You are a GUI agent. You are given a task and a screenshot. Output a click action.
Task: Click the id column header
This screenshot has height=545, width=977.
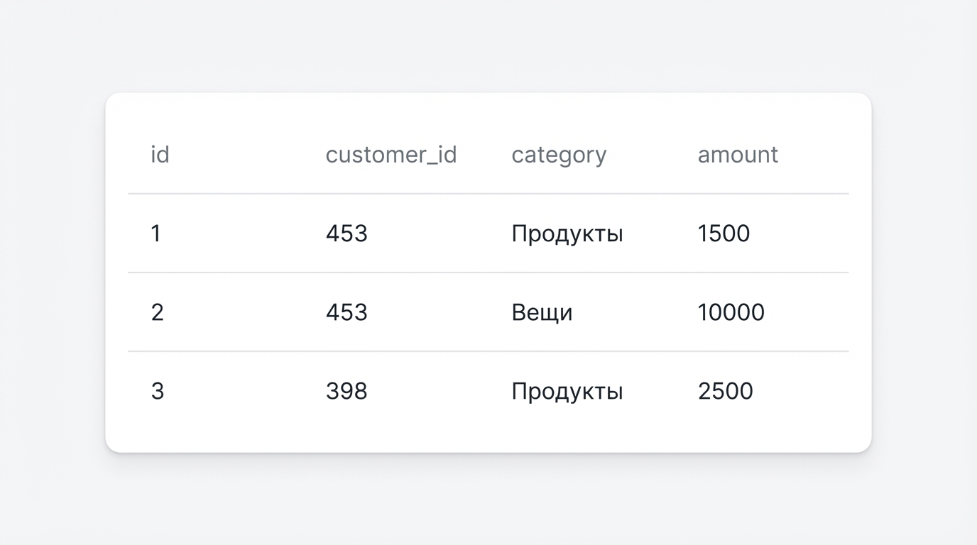pos(159,155)
